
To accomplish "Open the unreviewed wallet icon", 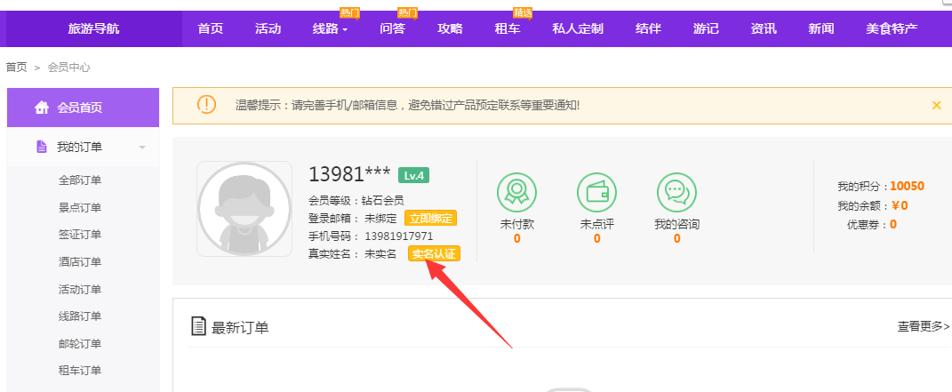I will coord(596,191).
